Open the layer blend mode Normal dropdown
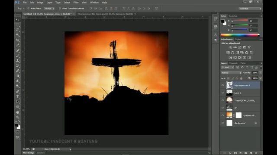This screenshot has height=155, width=277. (x=231, y=73)
